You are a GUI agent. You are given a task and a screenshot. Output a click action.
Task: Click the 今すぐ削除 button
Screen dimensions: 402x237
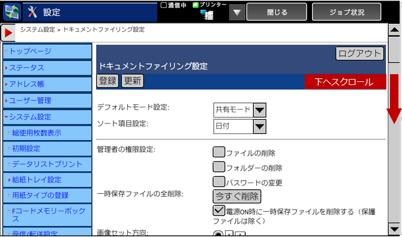(x=237, y=196)
